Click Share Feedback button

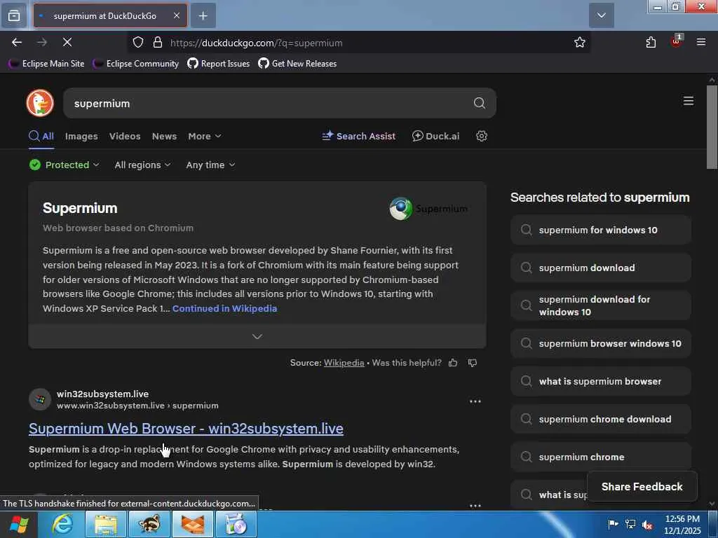click(642, 487)
